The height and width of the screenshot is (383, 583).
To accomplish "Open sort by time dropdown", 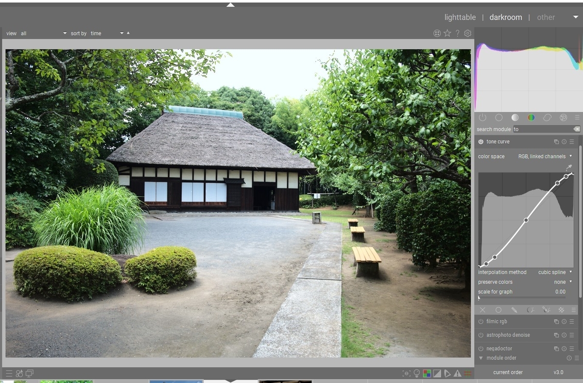I will [107, 33].
